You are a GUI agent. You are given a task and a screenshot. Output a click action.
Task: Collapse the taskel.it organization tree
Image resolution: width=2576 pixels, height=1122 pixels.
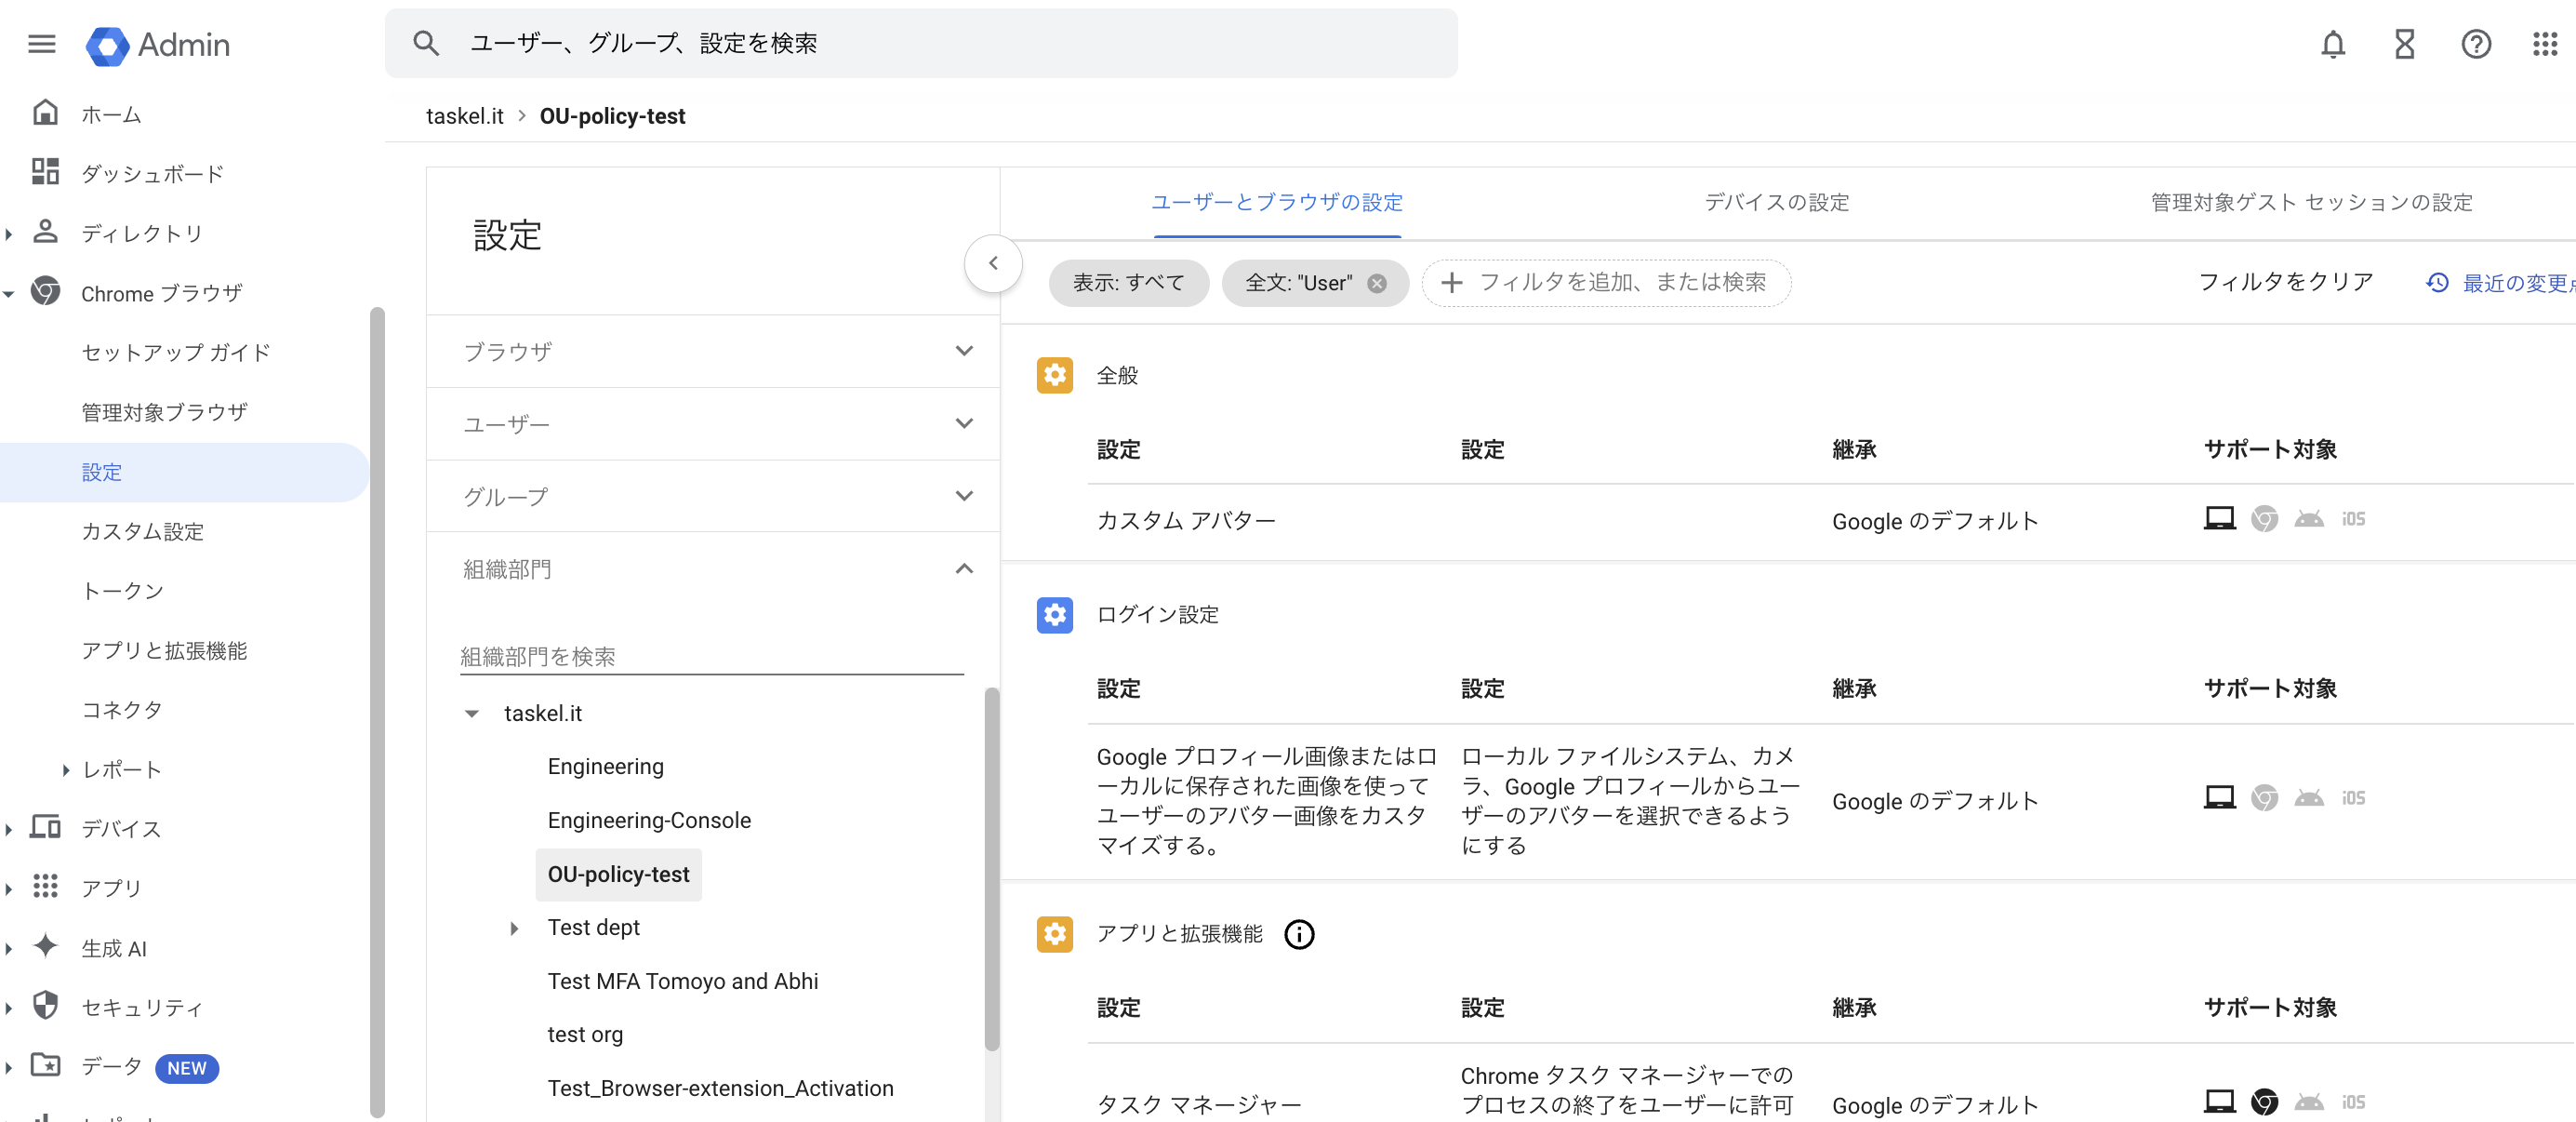tap(472, 714)
